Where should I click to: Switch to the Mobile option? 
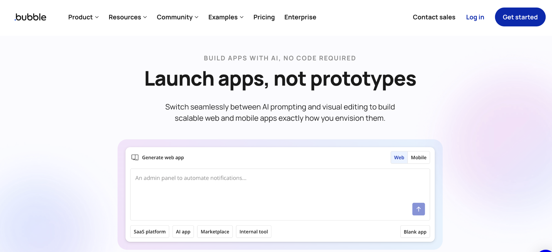pos(419,157)
